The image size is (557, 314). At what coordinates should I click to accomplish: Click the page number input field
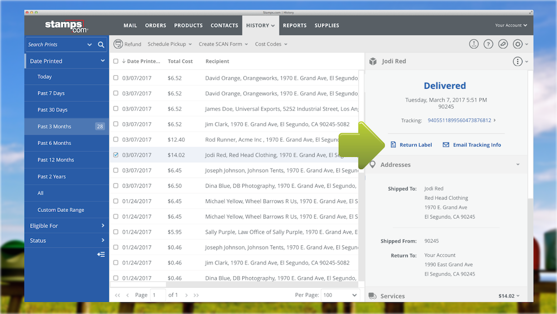tap(158, 295)
